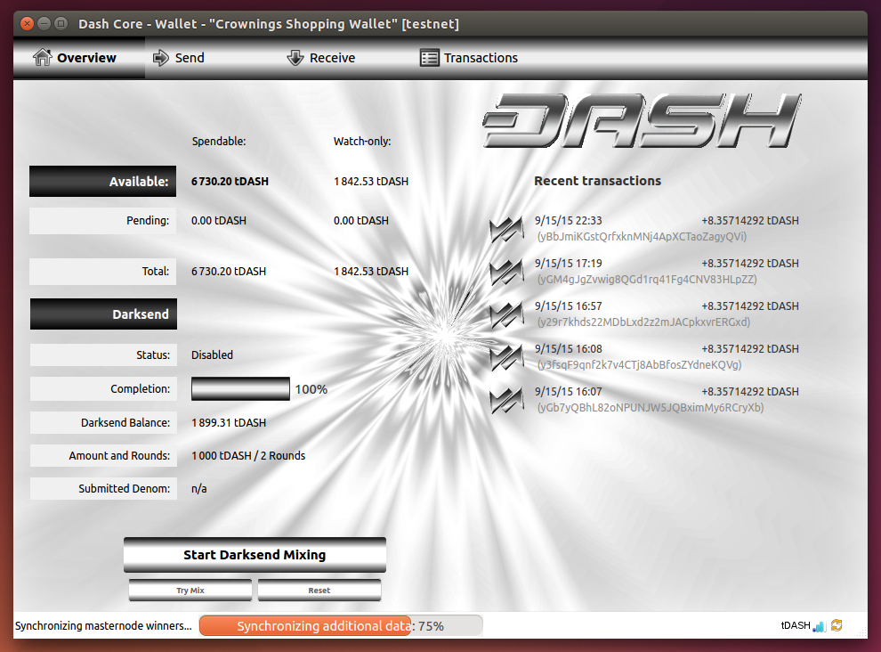Click the Darksend Balance value 1 899.31 tDASH
This screenshot has height=652, width=881.
pos(229,422)
